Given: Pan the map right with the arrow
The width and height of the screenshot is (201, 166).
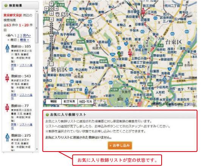Looking at the screenshot, I should [56, 9].
